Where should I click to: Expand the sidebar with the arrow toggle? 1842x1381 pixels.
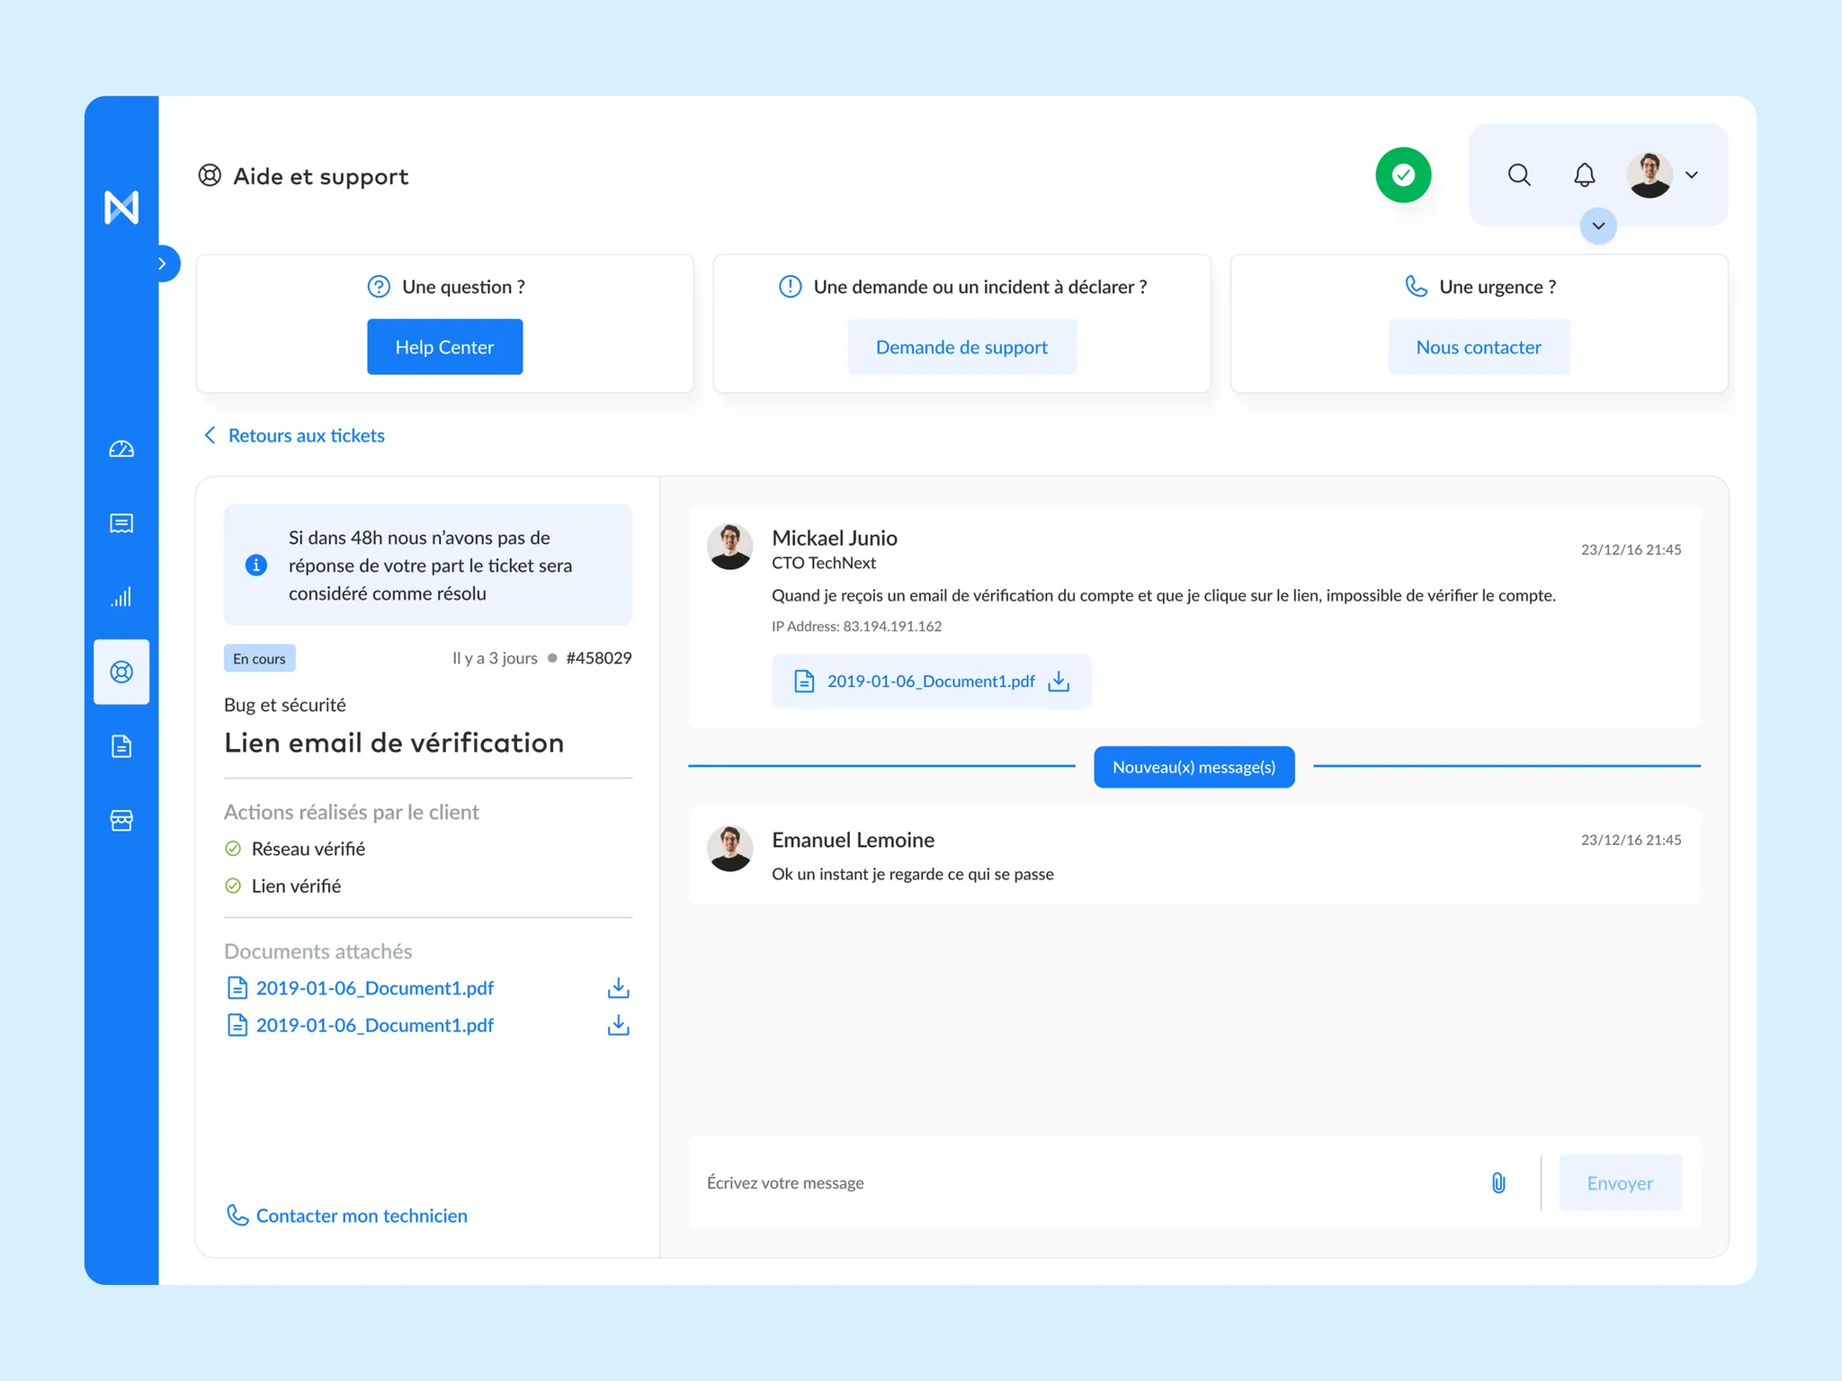[x=163, y=263]
